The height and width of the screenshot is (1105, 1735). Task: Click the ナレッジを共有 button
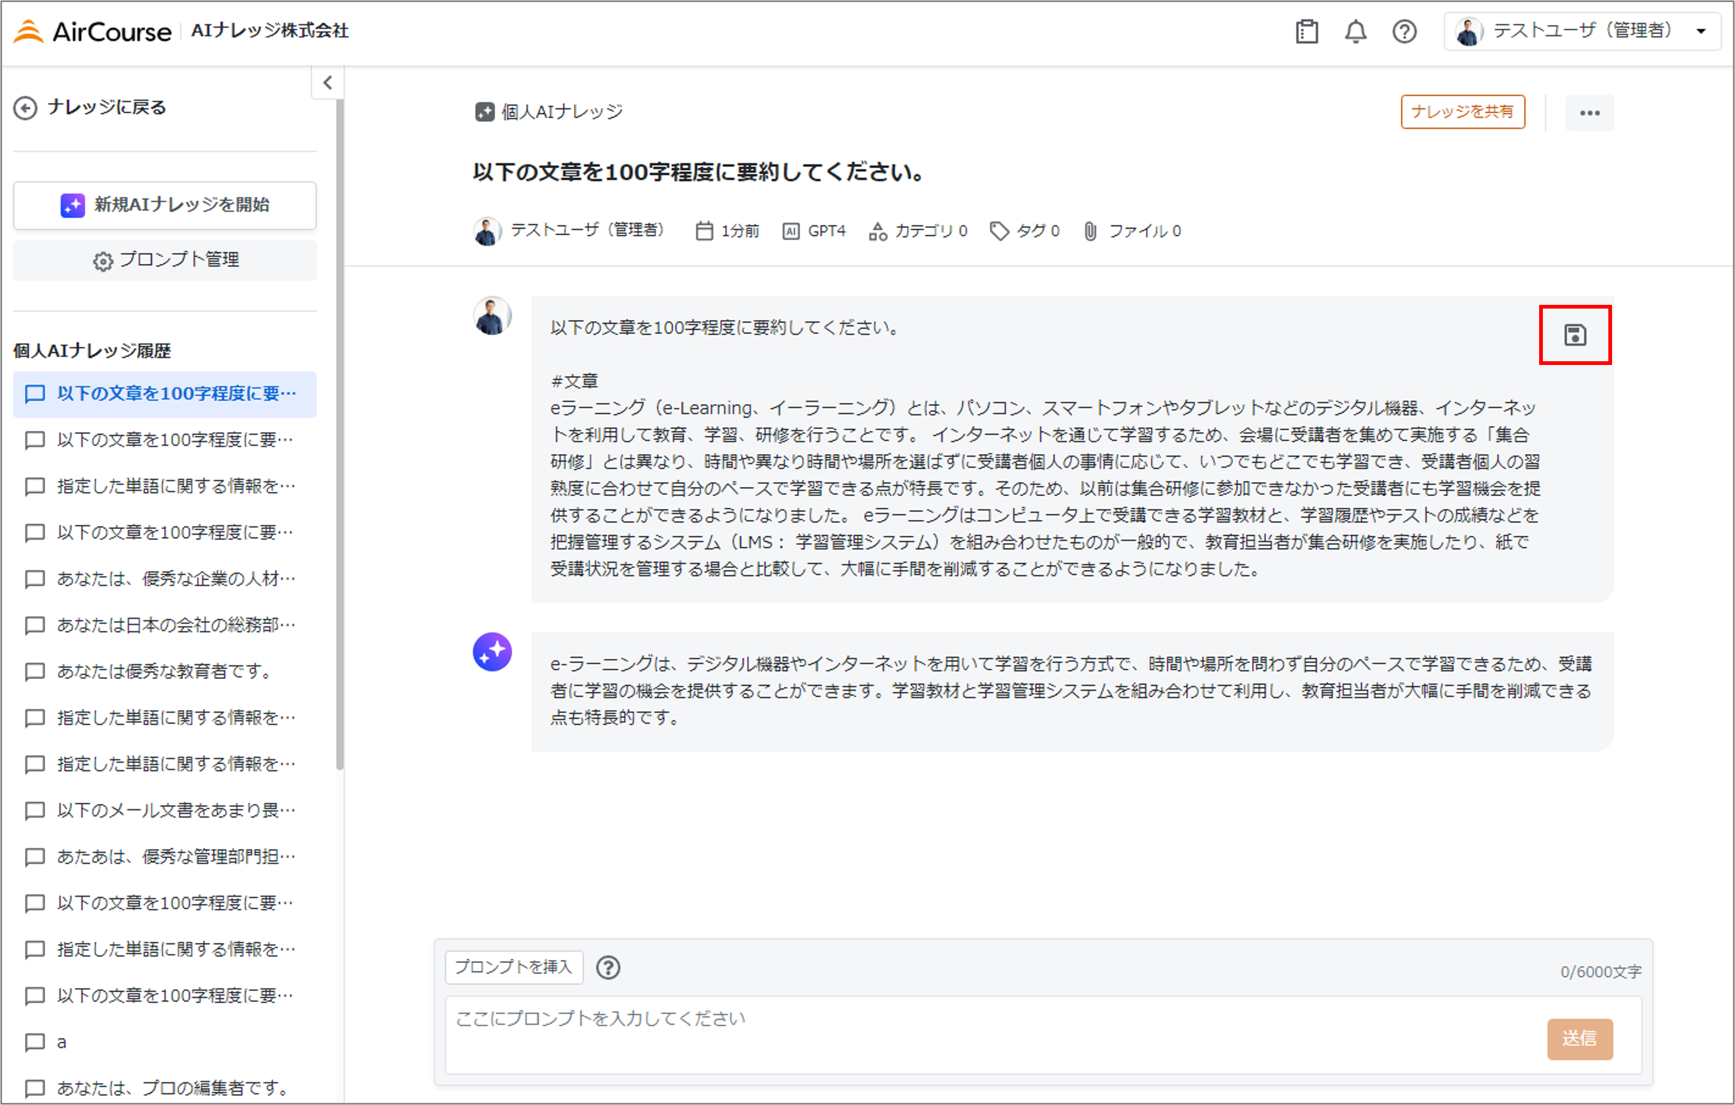1463,112
